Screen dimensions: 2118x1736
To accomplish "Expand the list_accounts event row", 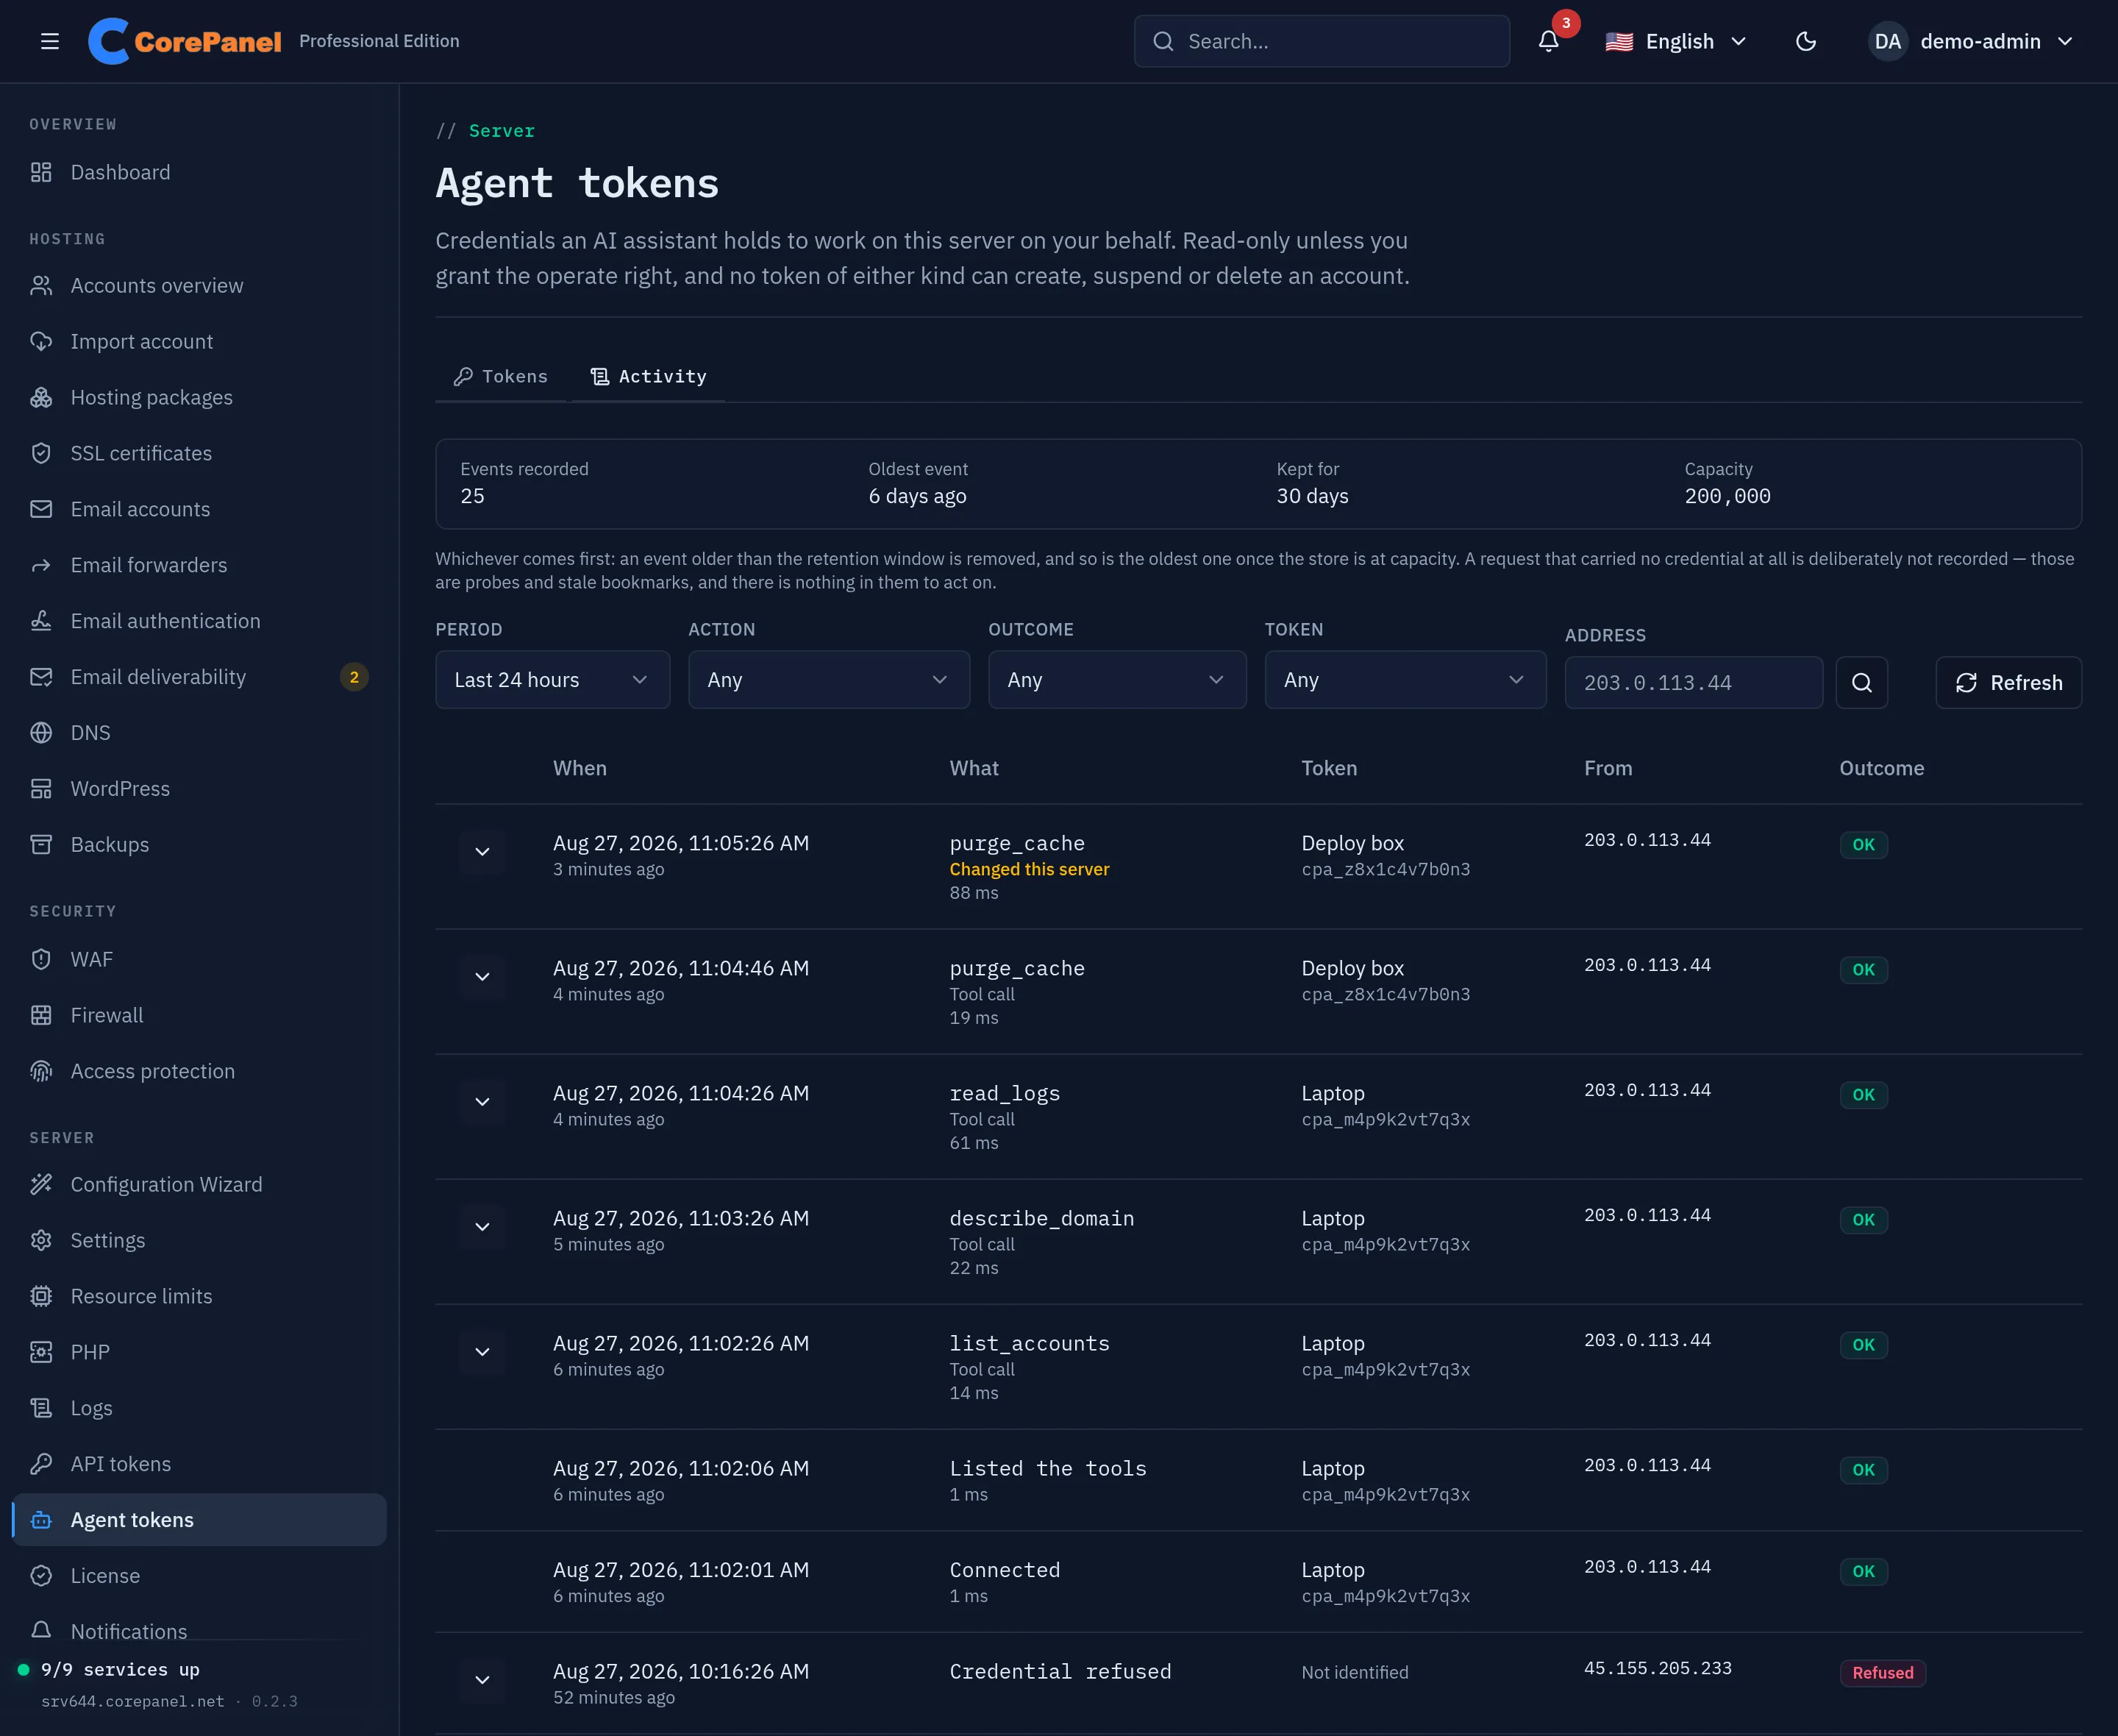I will pos(482,1352).
